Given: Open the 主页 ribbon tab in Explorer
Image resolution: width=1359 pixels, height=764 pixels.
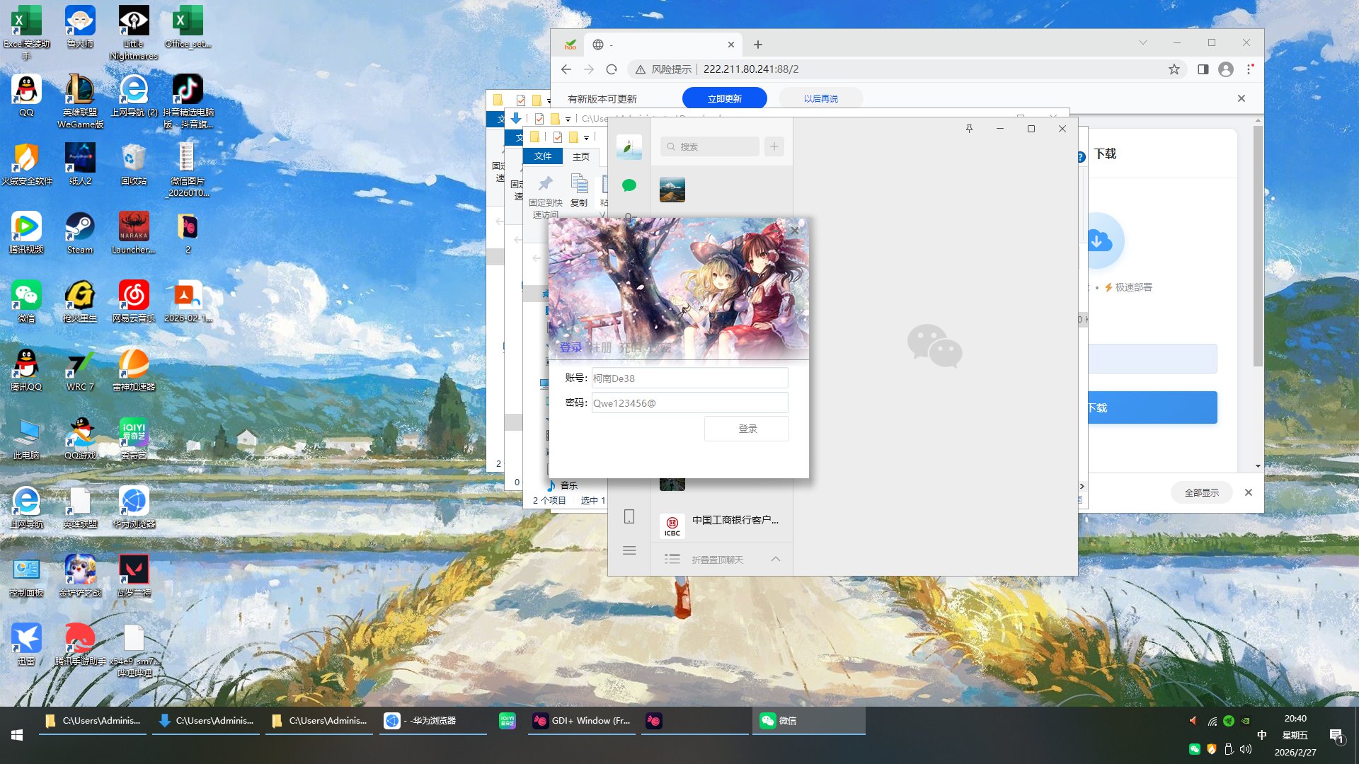Looking at the screenshot, I should (x=580, y=156).
